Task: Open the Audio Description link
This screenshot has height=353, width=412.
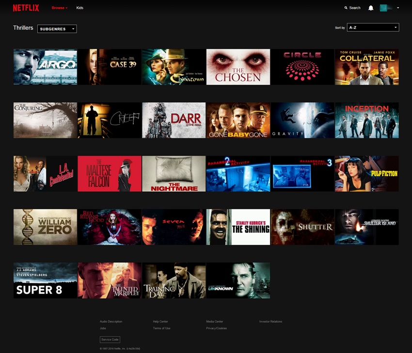Action: (x=111, y=321)
